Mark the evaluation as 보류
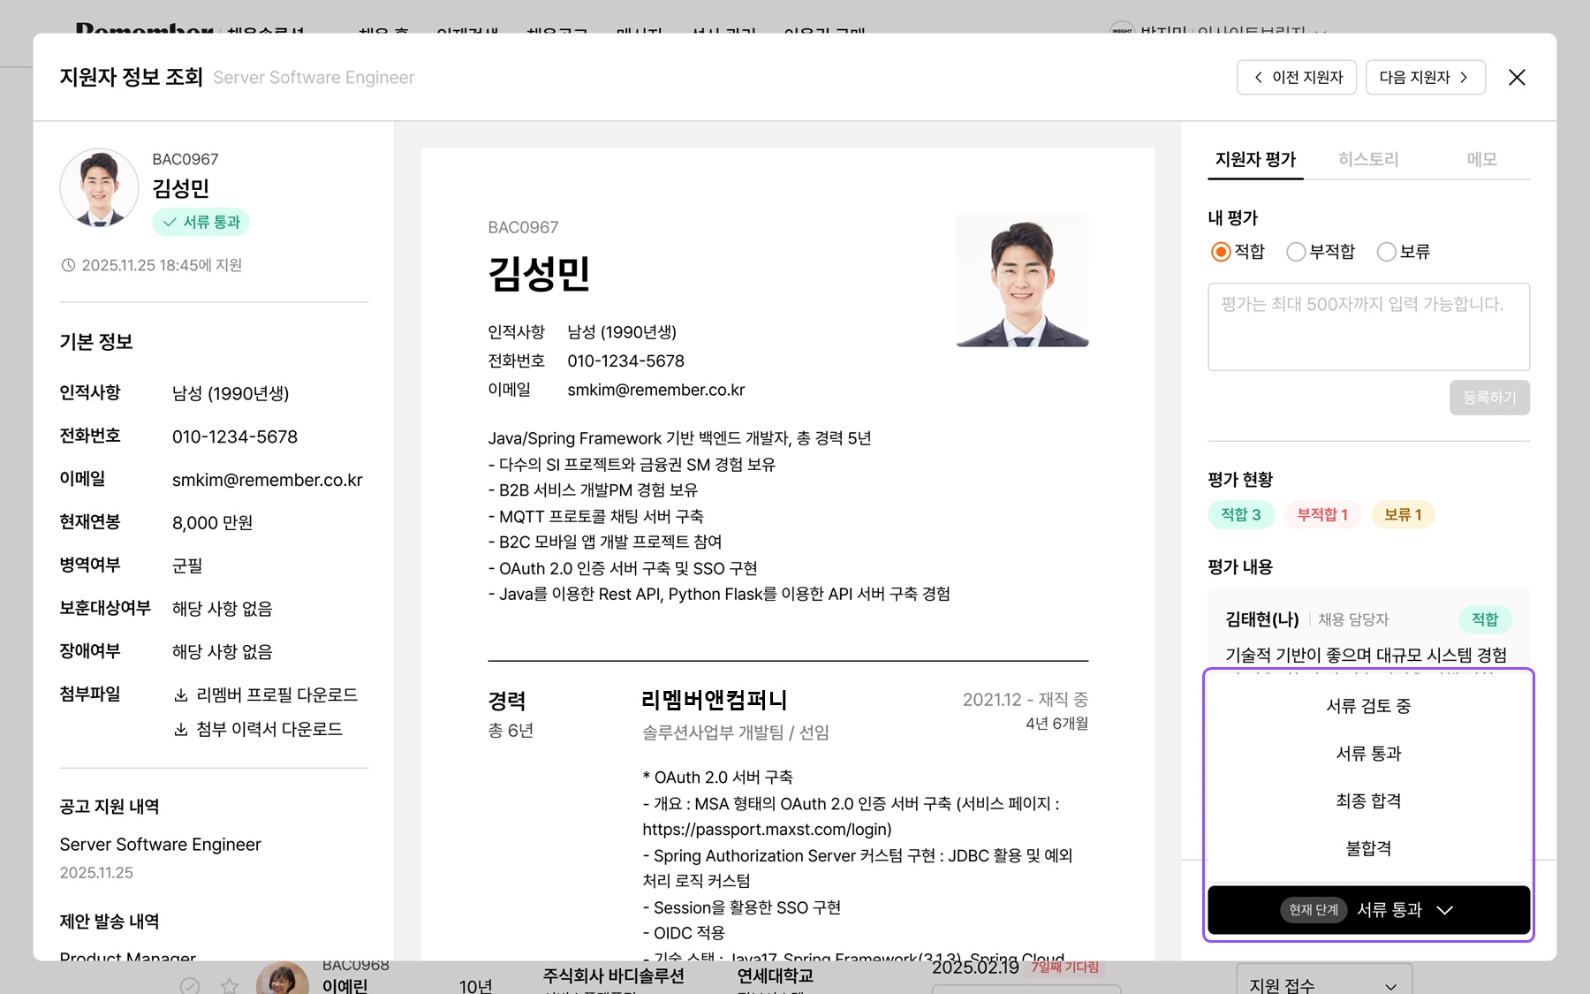1590x994 pixels. coord(1387,252)
